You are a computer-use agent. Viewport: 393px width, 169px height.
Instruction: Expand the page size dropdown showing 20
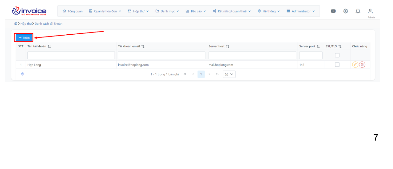coord(229,74)
